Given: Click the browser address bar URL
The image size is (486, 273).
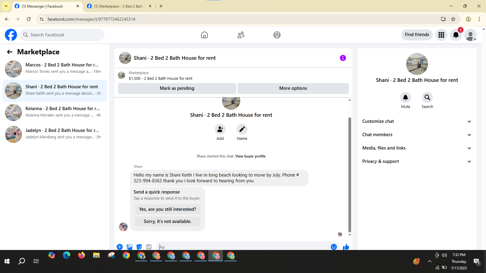Looking at the screenshot, I should (x=91, y=19).
